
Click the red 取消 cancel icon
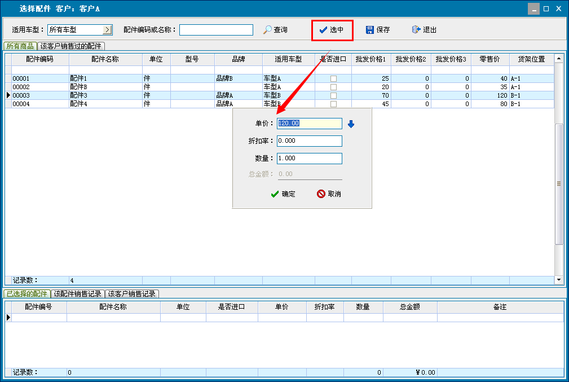321,194
